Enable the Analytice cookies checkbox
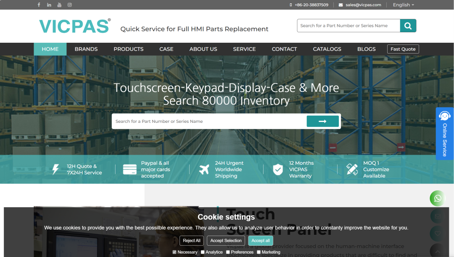The image size is (454, 257). pyautogui.click(x=203, y=252)
